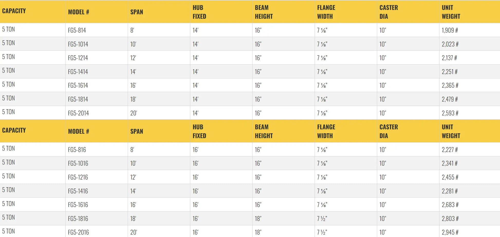500x237 pixels.
Task: Select the 2,683 # unit weight value
Action: coord(450,205)
